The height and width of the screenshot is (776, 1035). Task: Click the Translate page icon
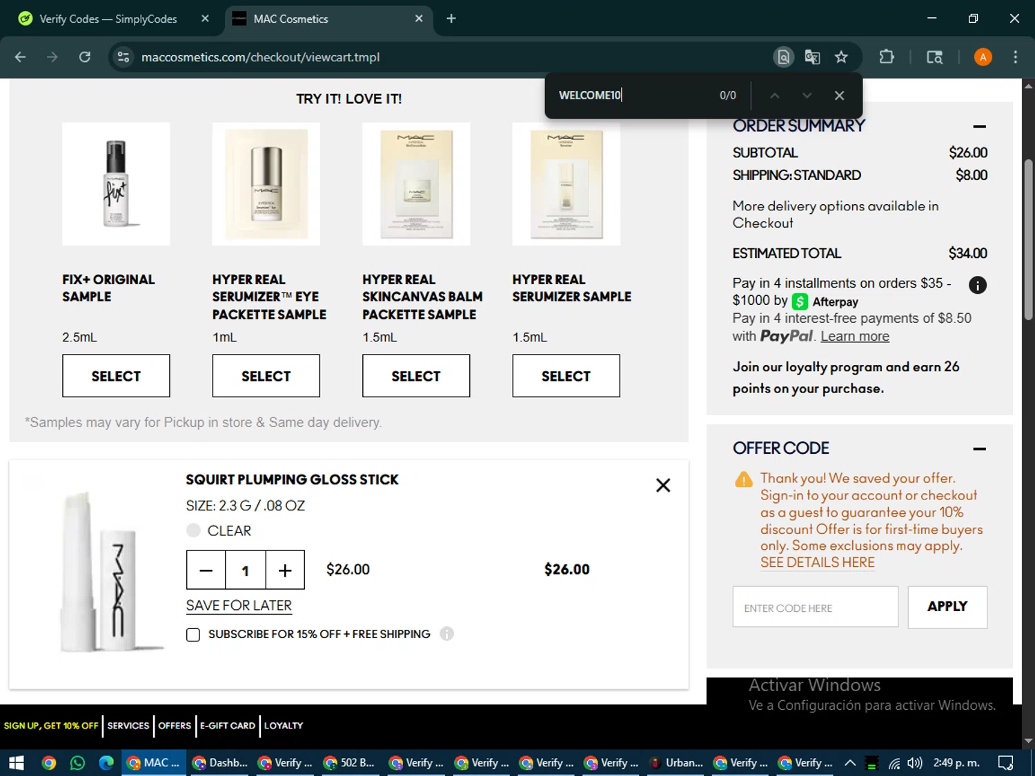(812, 57)
